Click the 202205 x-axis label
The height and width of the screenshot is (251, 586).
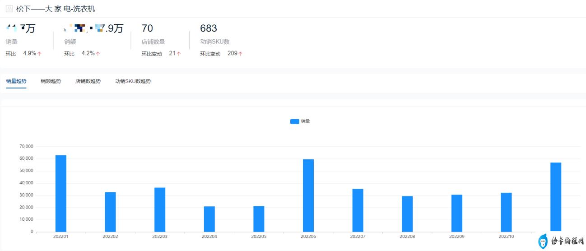pyautogui.click(x=259, y=237)
